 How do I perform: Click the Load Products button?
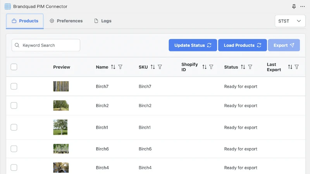pyautogui.click(x=243, y=45)
